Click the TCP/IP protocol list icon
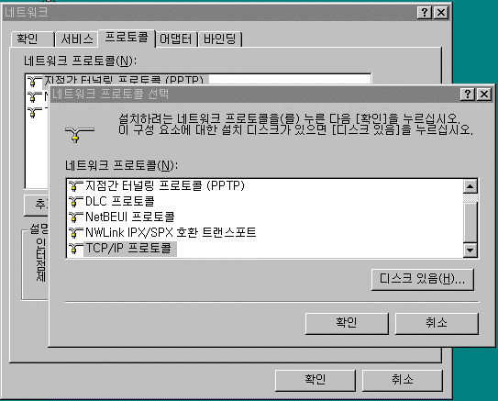The width and height of the screenshot is (498, 401). [75, 248]
